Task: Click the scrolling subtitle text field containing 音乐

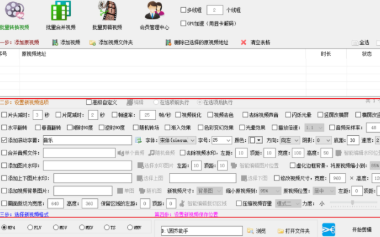Action: click(x=88, y=141)
